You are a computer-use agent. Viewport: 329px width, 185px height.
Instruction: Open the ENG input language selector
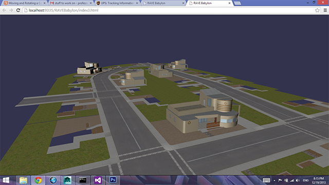(305, 180)
